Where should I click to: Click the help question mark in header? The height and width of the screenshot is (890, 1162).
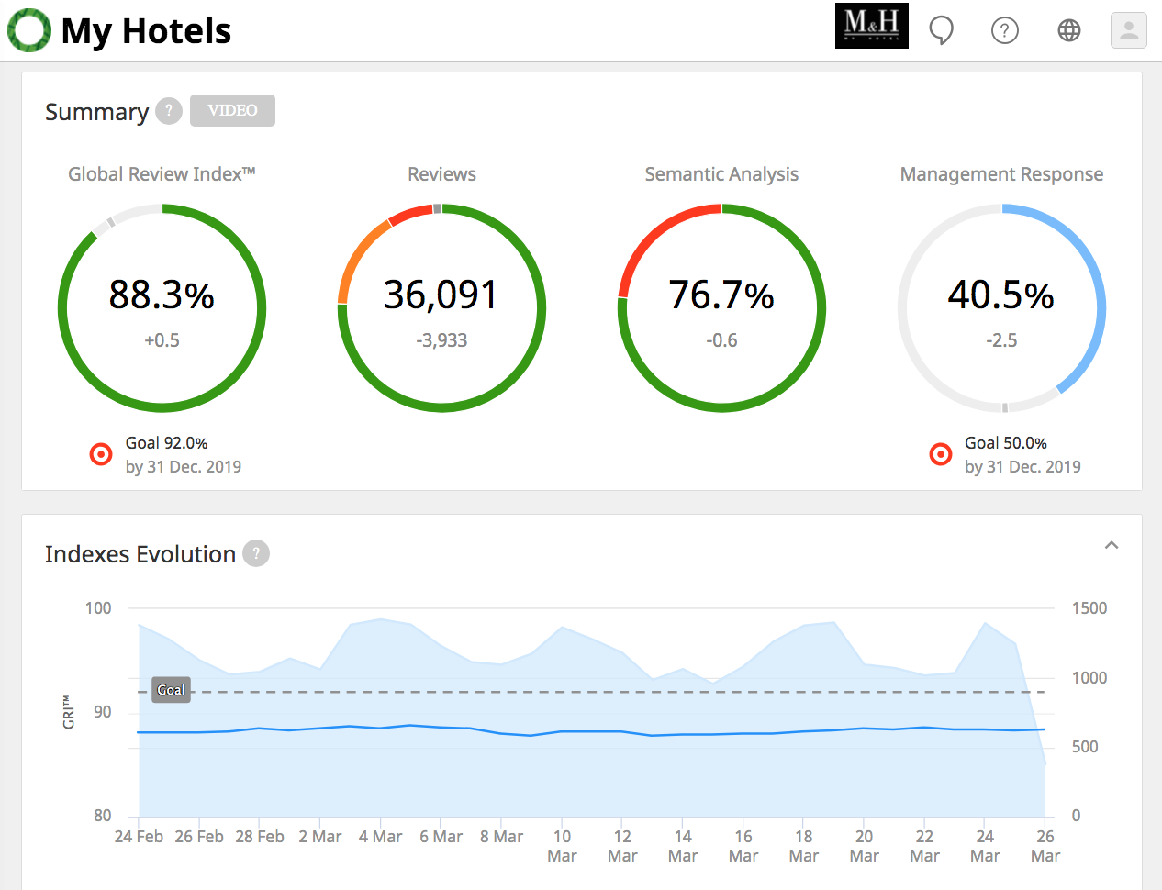pos(1005,30)
